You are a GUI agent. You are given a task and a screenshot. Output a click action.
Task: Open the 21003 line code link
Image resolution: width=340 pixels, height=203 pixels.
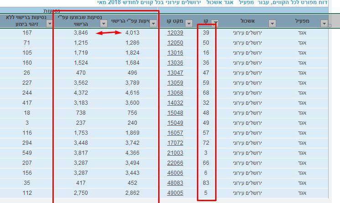(x=175, y=153)
